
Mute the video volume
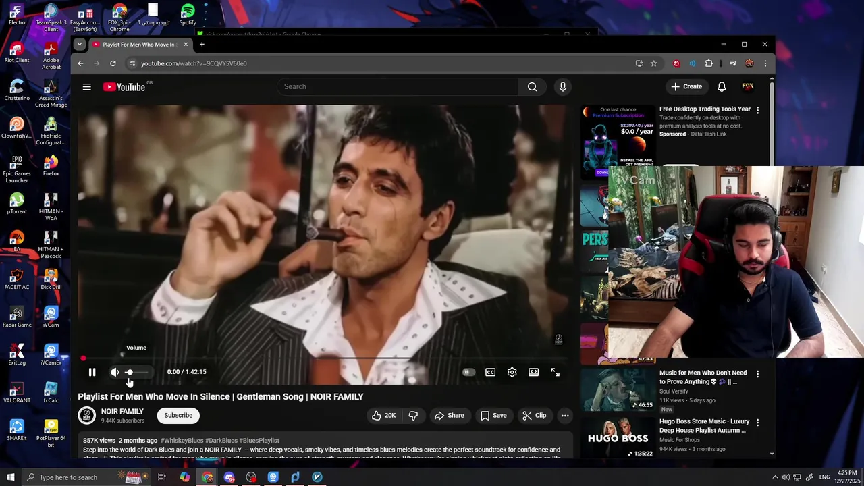click(115, 372)
